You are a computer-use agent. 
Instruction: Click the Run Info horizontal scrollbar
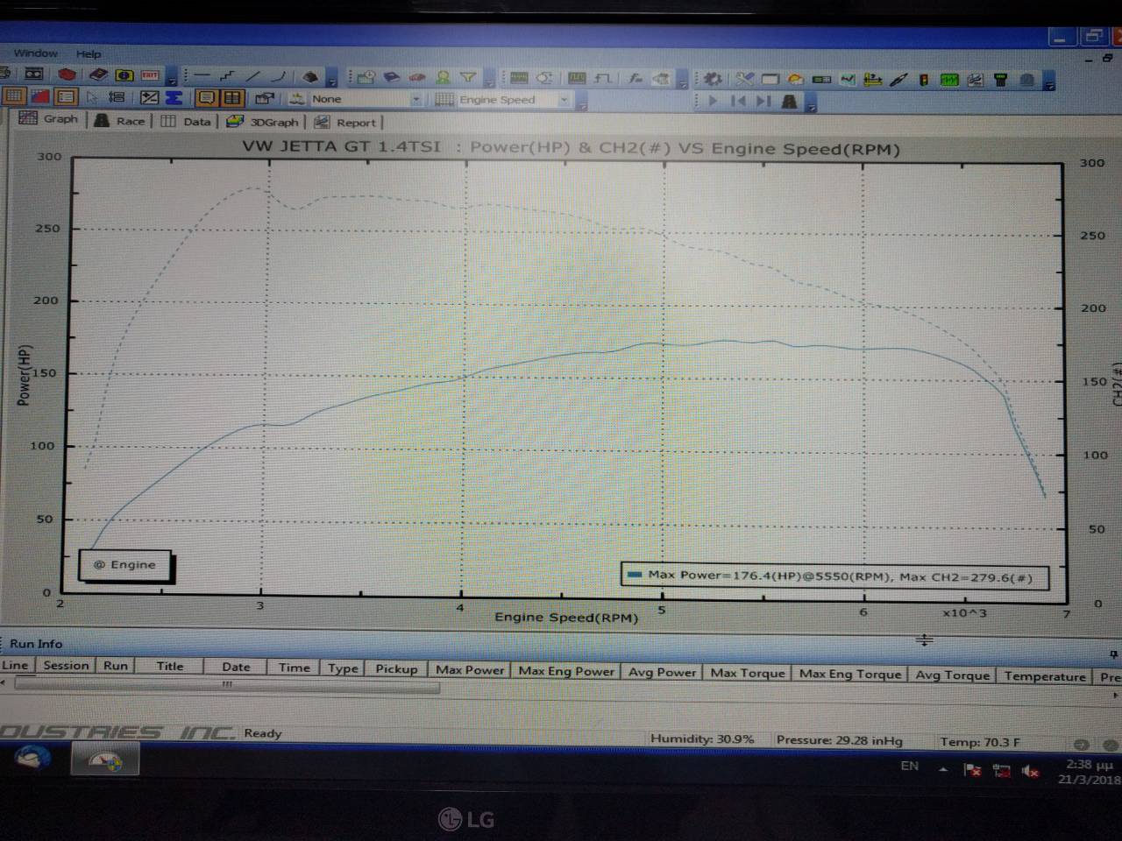226,685
